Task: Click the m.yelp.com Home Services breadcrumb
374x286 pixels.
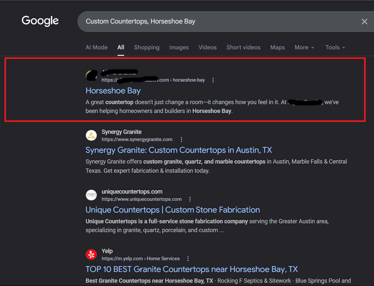Action: point(141,259)
